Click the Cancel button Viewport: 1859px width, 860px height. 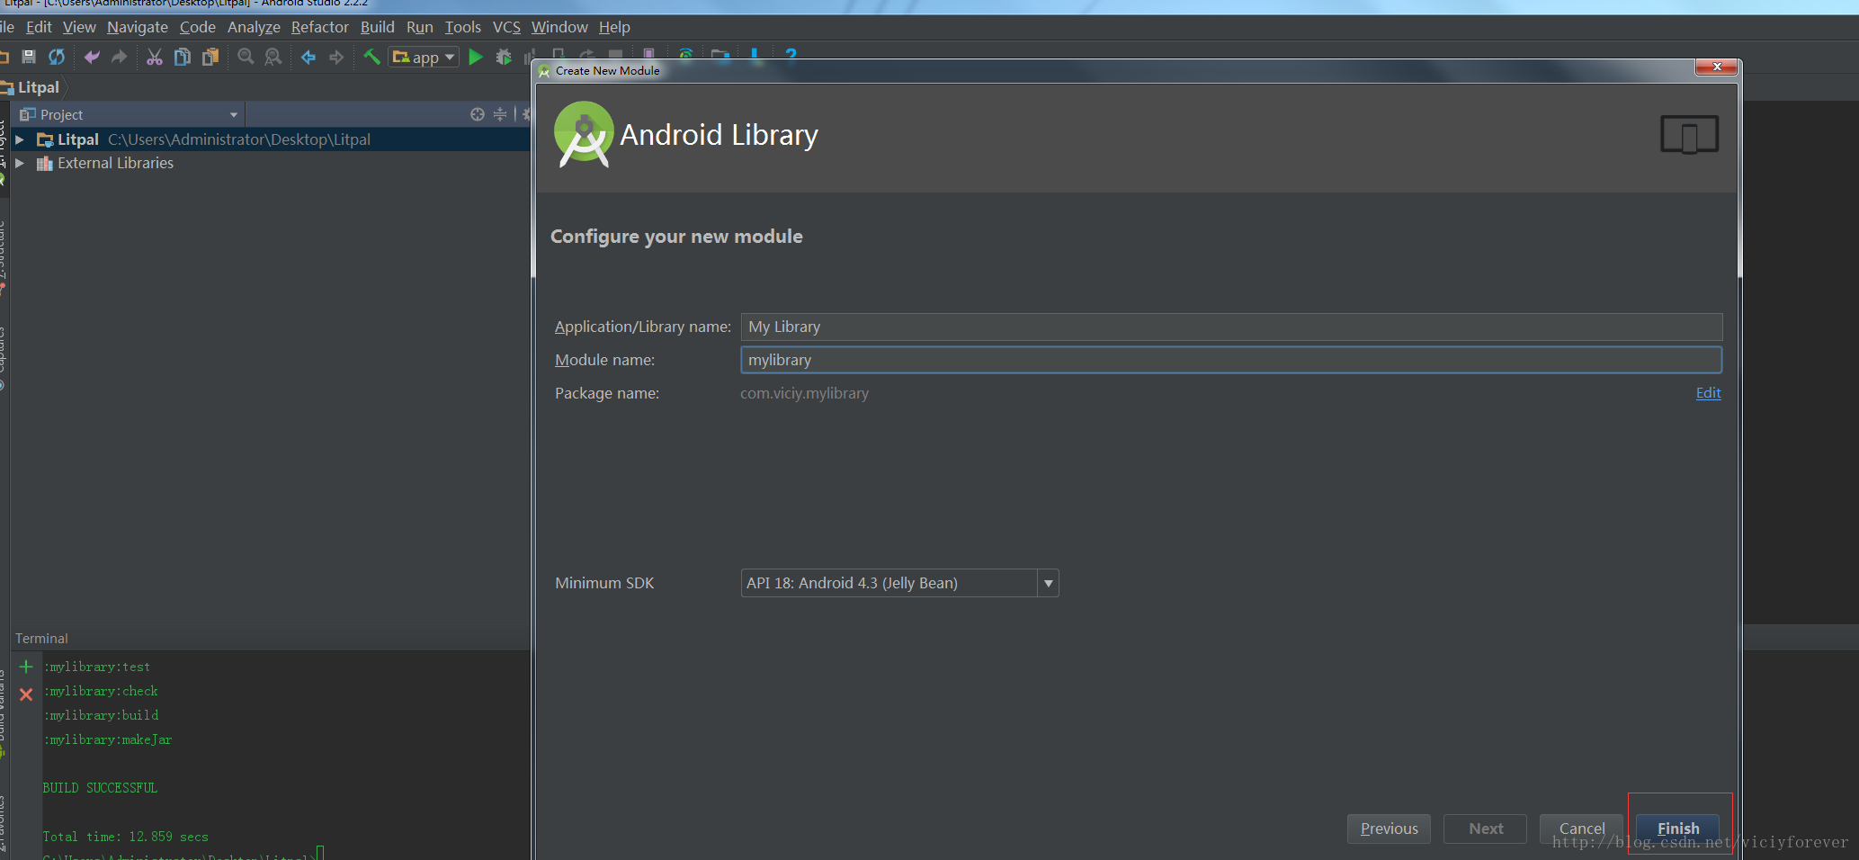[1581, 829]
